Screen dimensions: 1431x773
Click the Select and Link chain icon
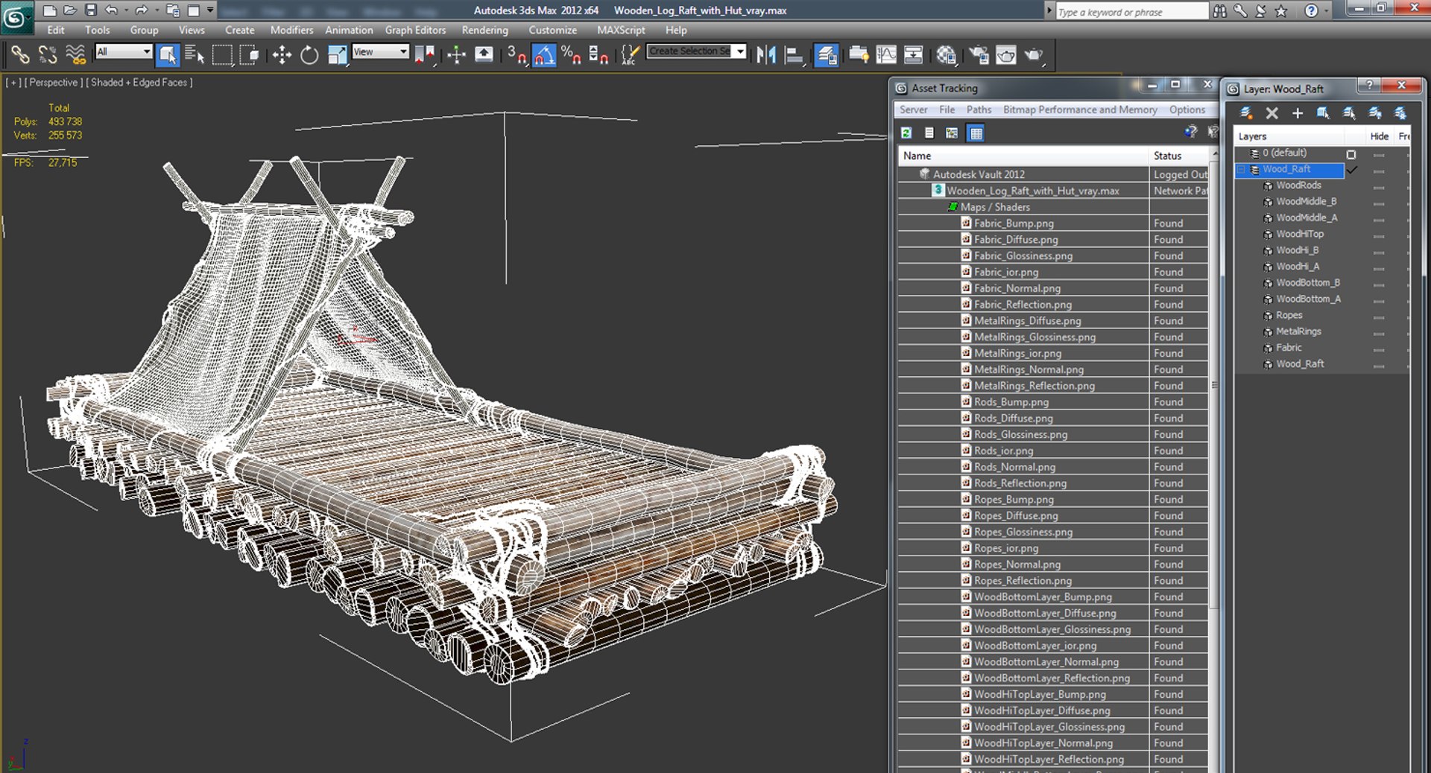(20, 55)
